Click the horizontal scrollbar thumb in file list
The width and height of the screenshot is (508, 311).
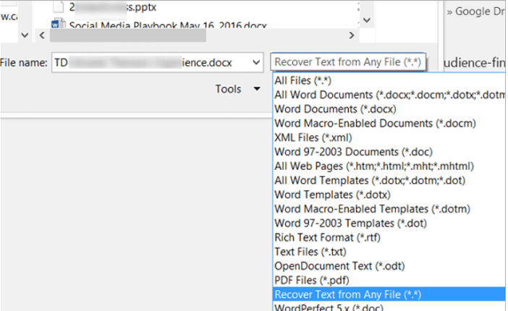click(128, 35)
